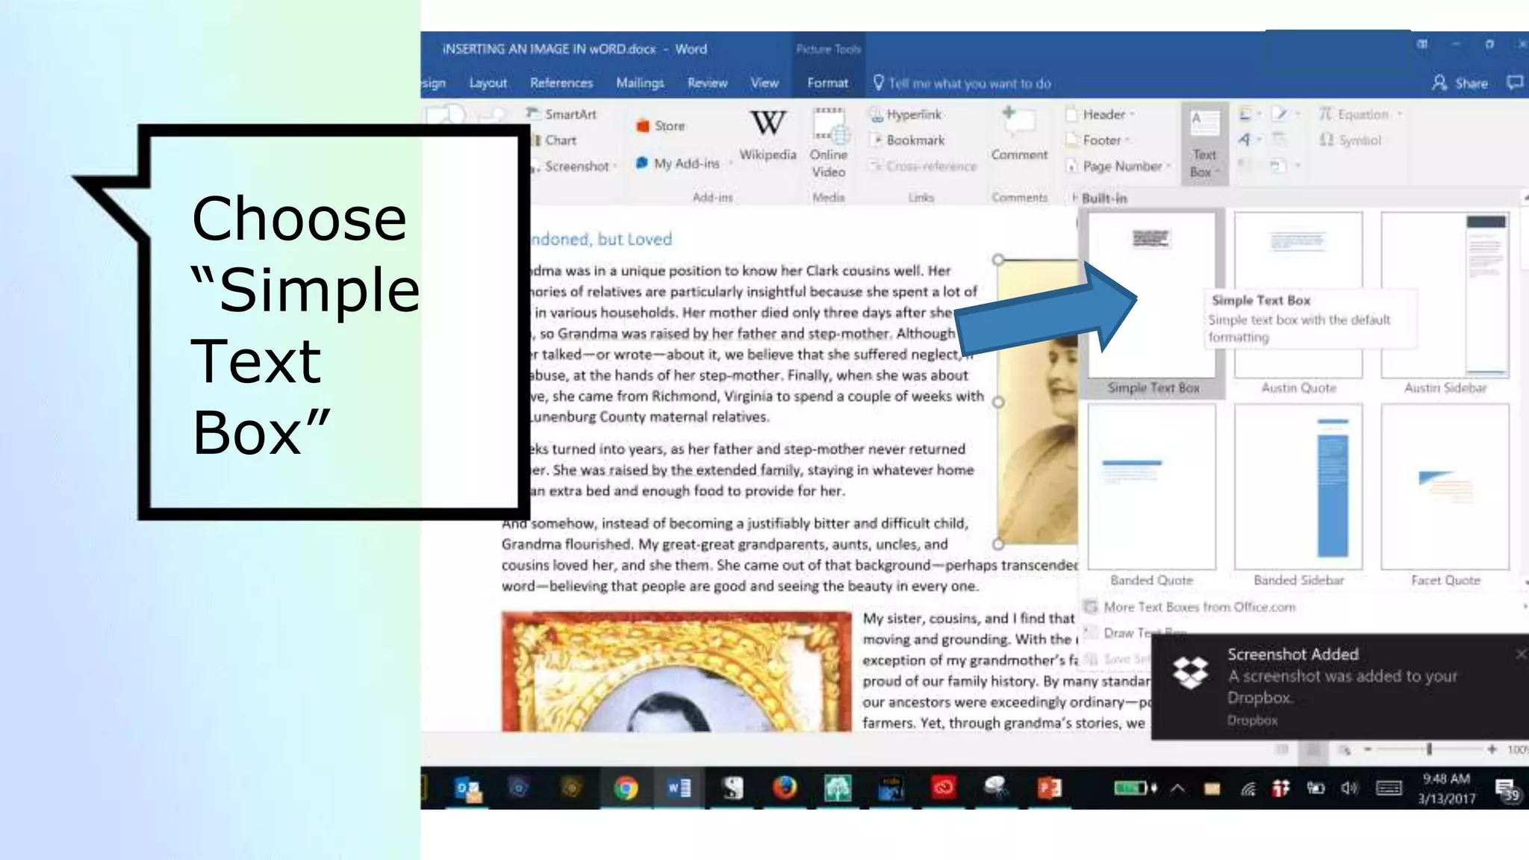1529x860 pixels.
Task: Switch to Word in the taskbar
Action: tap(679, 788)
